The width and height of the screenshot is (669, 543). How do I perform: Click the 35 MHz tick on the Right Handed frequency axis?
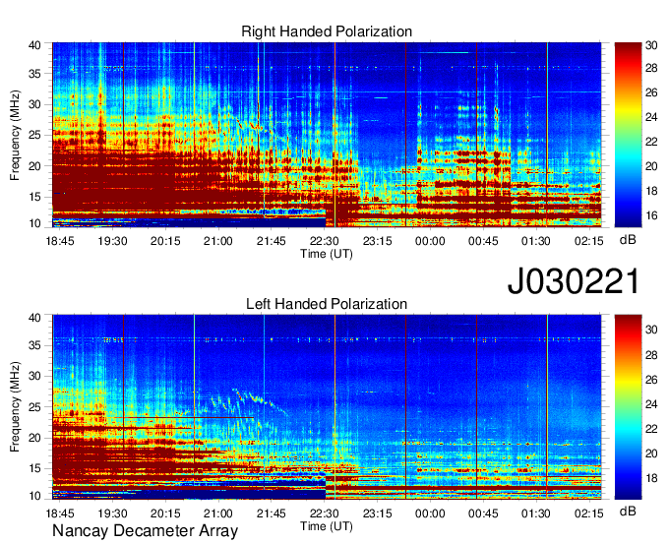[x=34, y=74]
